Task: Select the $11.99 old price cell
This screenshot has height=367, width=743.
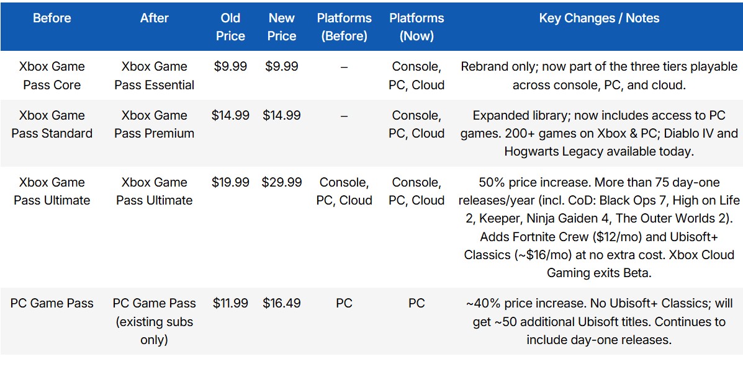Action: coord(230,303)
